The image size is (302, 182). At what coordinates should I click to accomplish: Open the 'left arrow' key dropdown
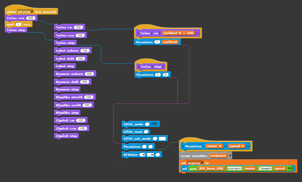coord(25,12)
